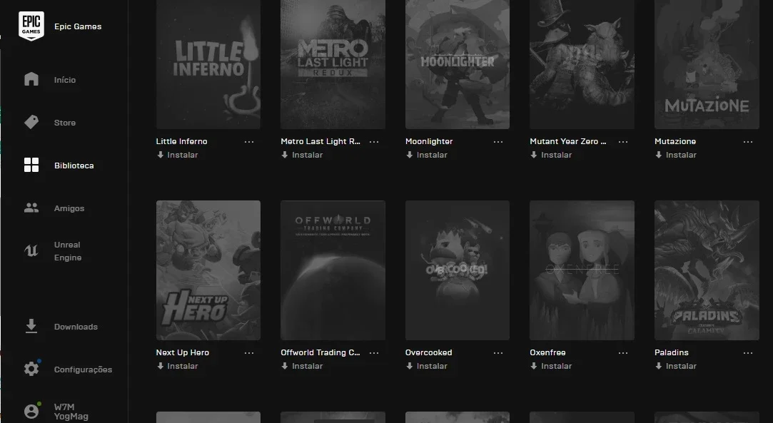Viewport: 773px width, 423px height.
Task: Install Paladins
Action: 676,366
